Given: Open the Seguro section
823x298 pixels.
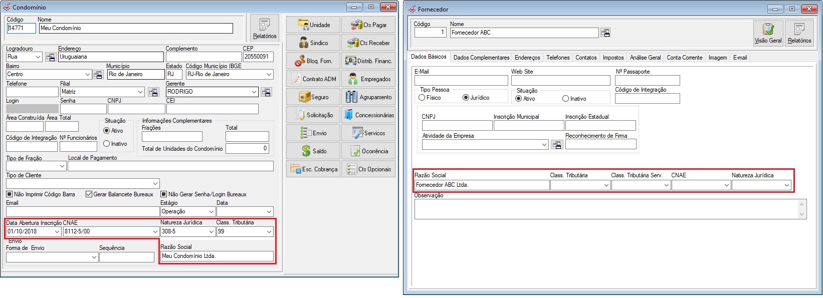Looking at the screenshot, I should click(313, 97).
